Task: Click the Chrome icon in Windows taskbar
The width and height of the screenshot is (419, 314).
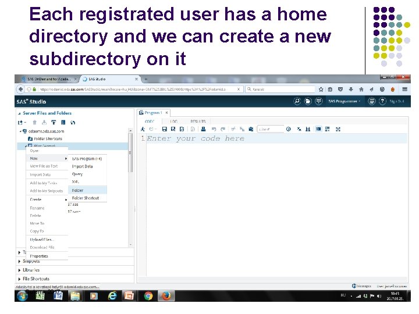Action: 148,296
